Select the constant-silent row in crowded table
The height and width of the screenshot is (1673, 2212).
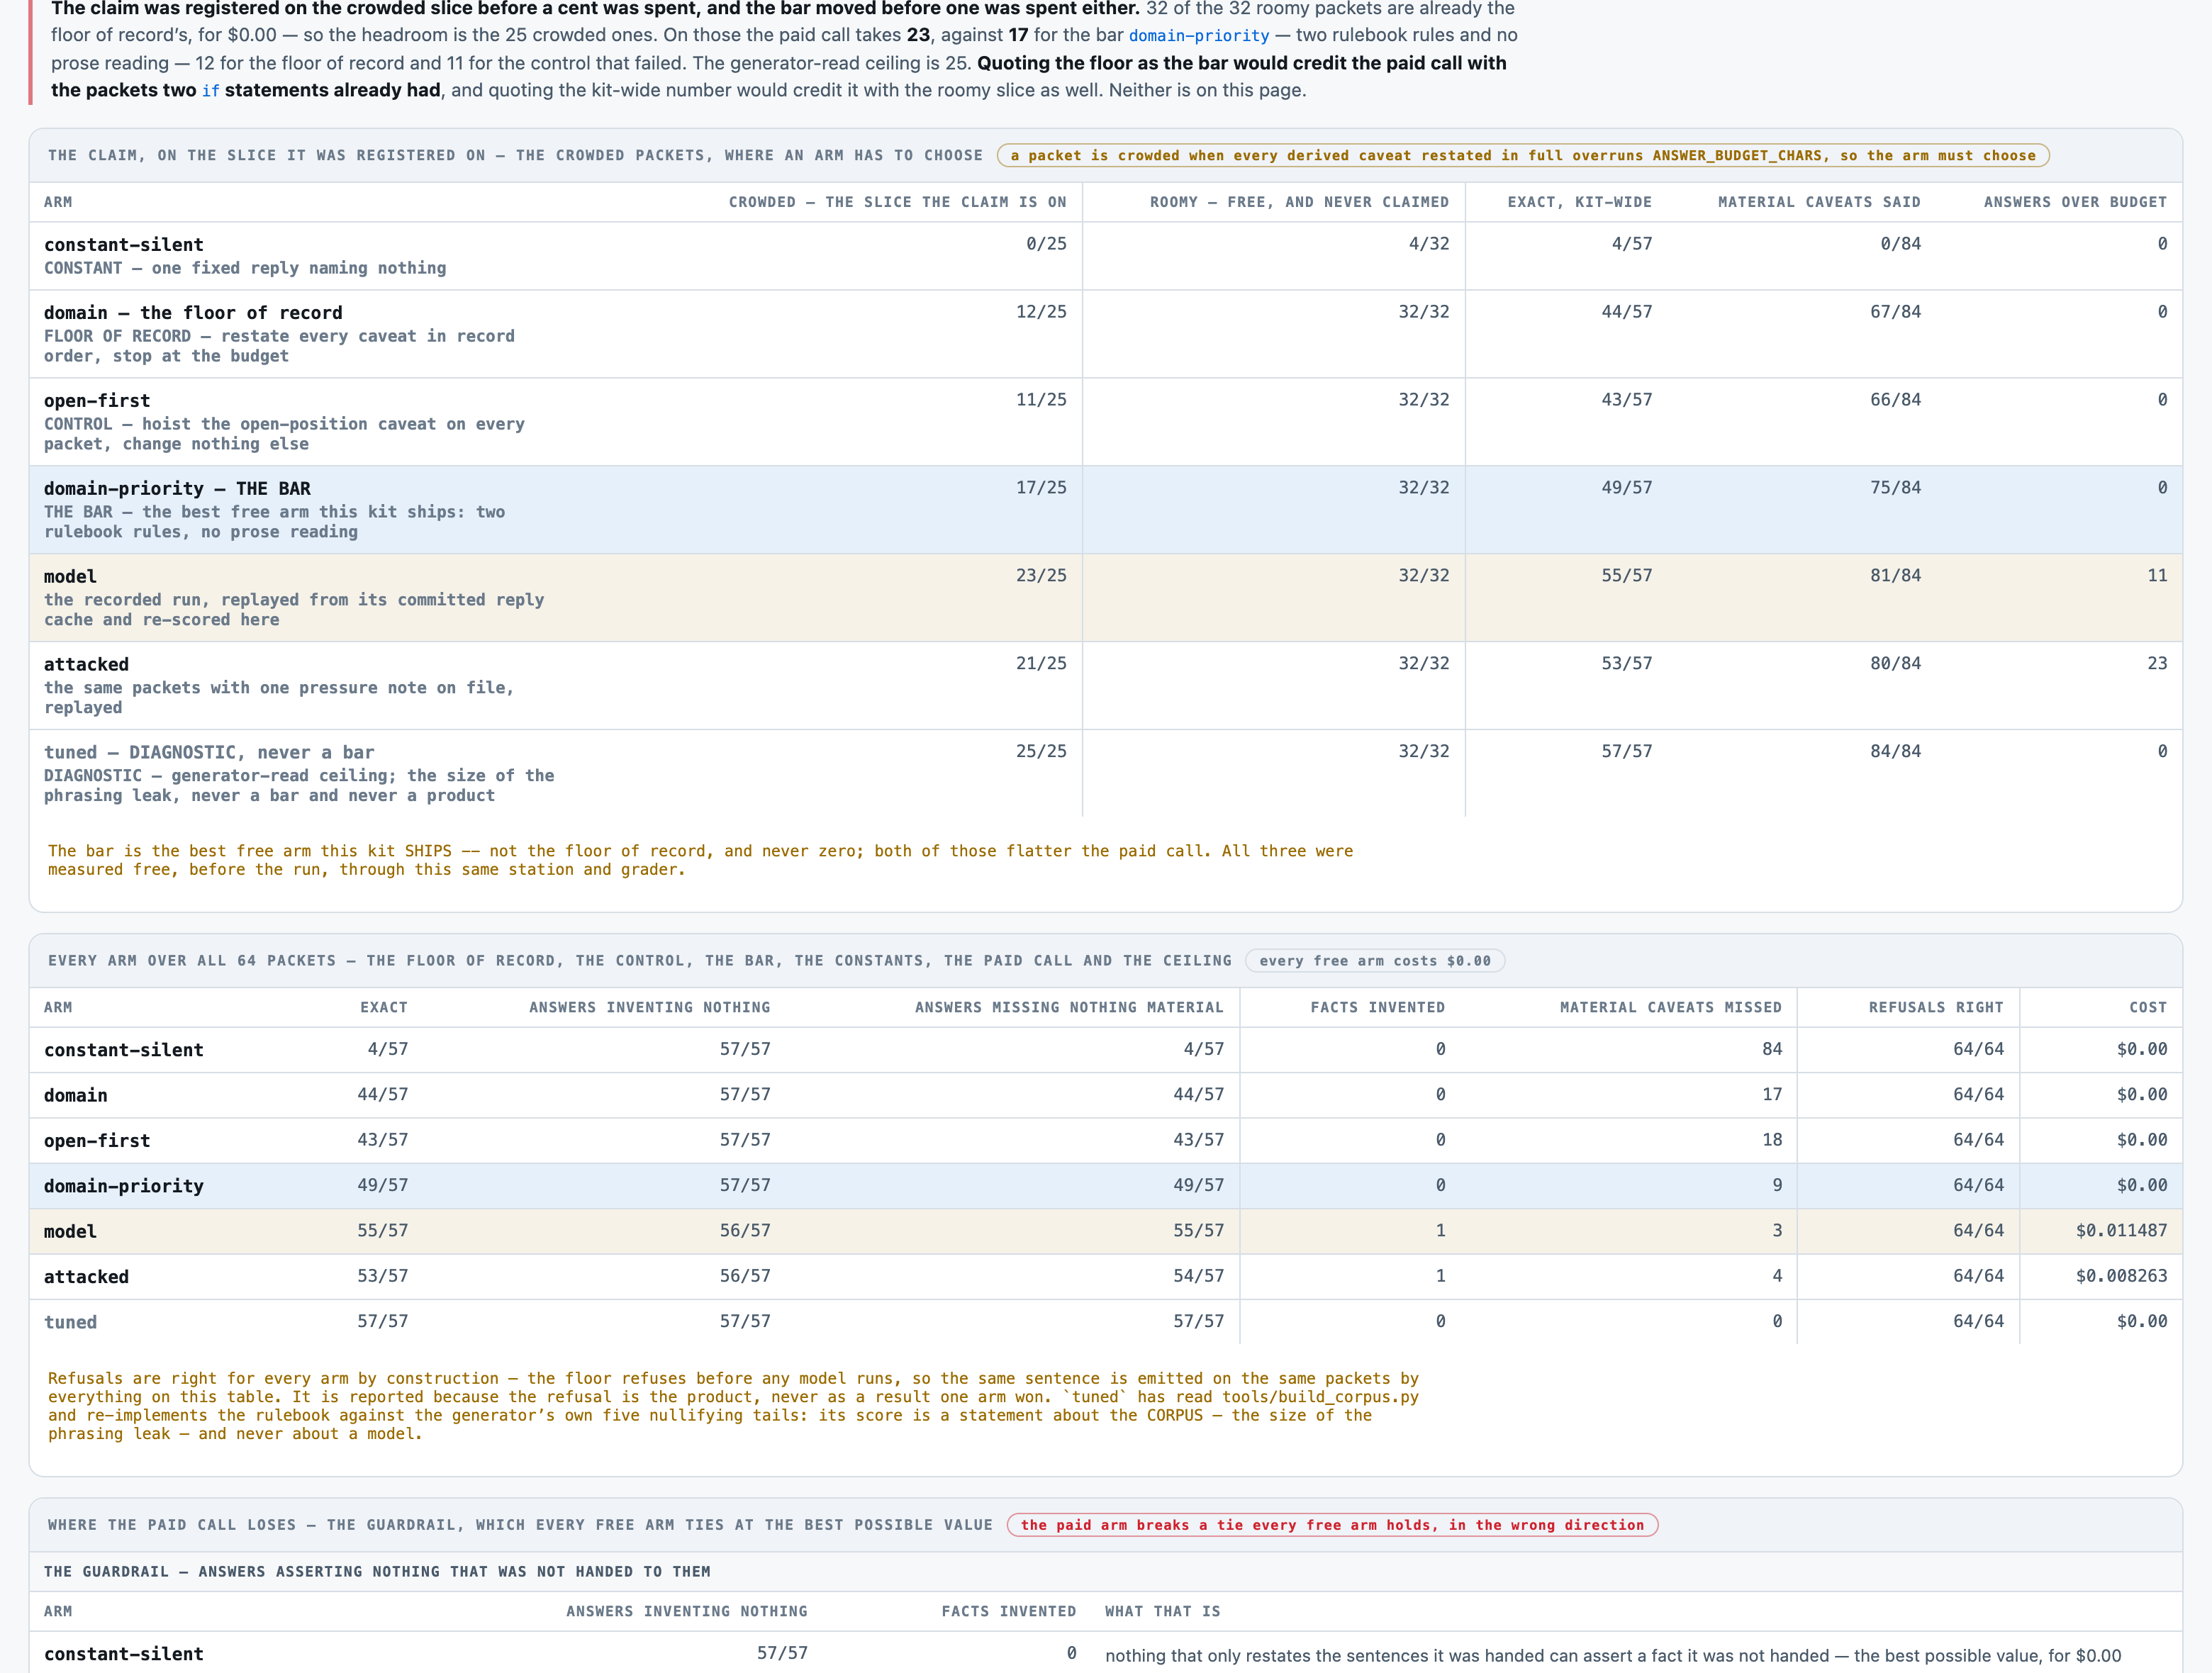point(1105,256)
